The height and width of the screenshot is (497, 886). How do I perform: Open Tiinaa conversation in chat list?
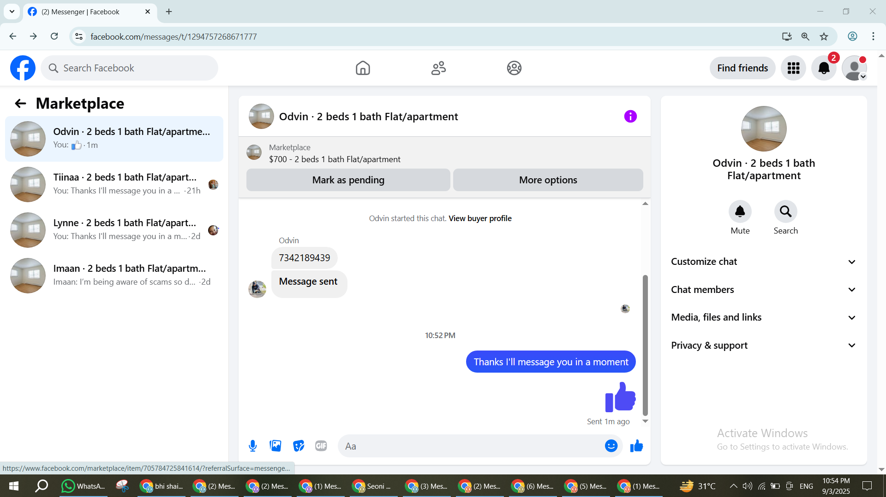pos(114,184)
